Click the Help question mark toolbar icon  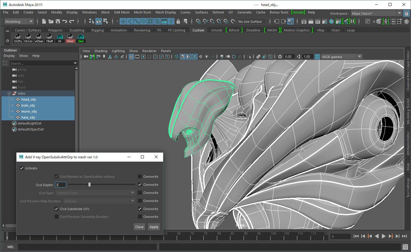click(x=171, y=21)
